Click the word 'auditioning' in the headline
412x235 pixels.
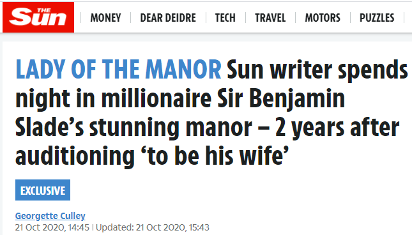coord(75,156)
